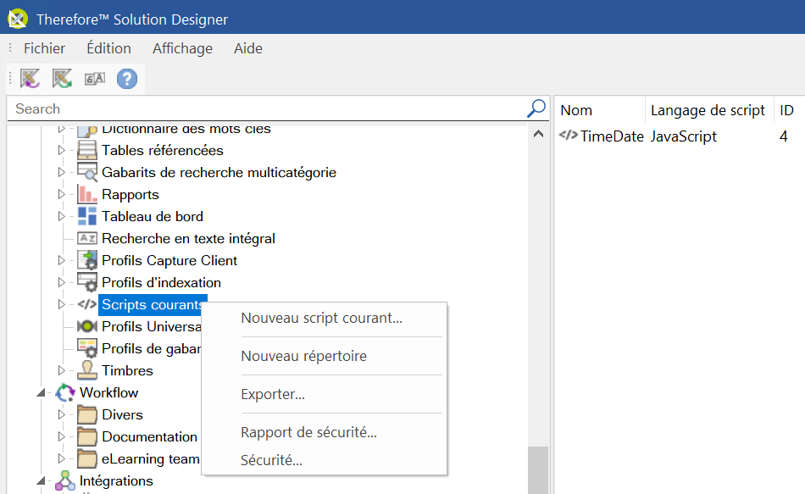The image size is (805, 494).
Task: Choose Nouveau script courant from context menu
Action: point(321,319)
